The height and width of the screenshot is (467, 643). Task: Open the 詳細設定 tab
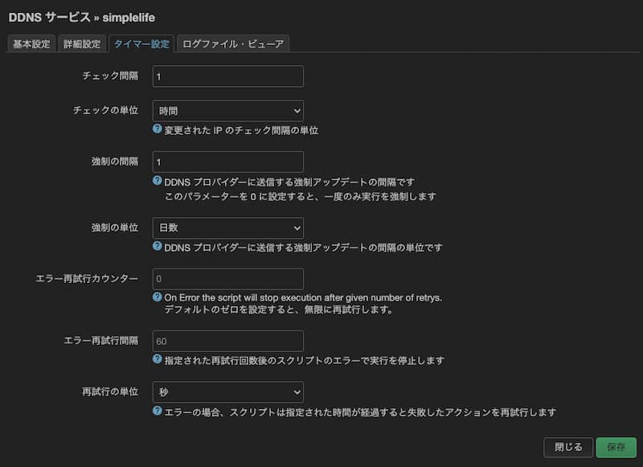(x=83, y=44)
